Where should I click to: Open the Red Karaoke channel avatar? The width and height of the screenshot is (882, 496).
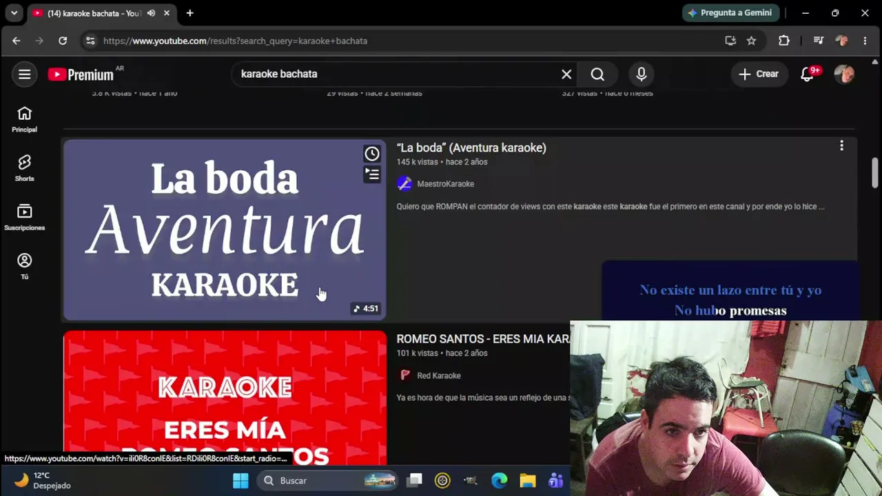404,375
